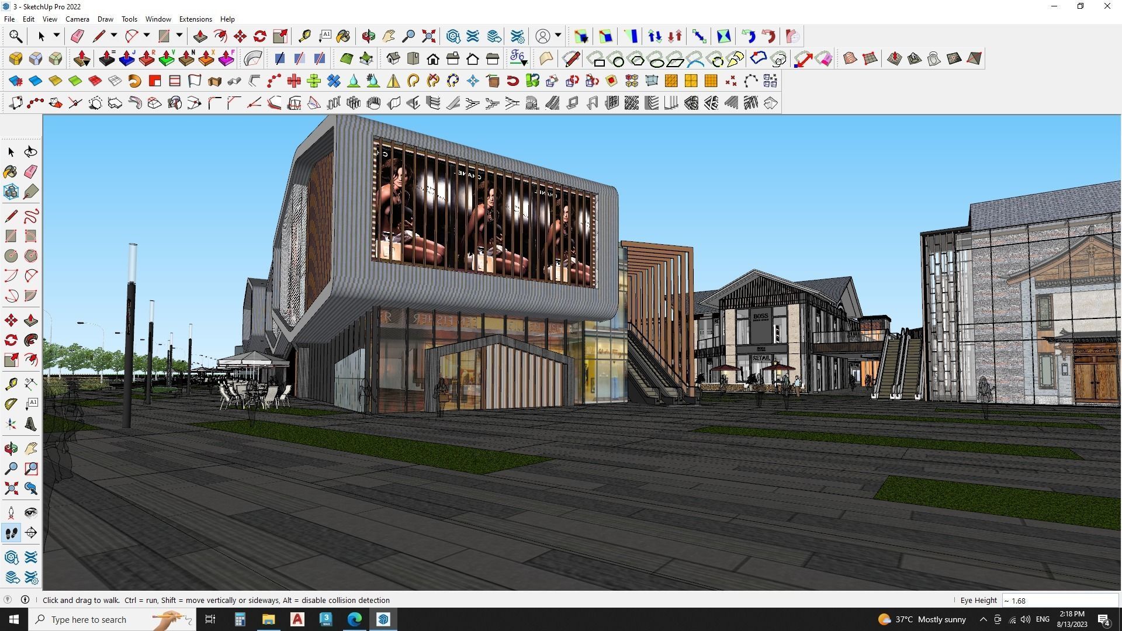Click the 37°C Mostly sunny weather widget
The image size is (1122, 631).
(x=922, y=619)
